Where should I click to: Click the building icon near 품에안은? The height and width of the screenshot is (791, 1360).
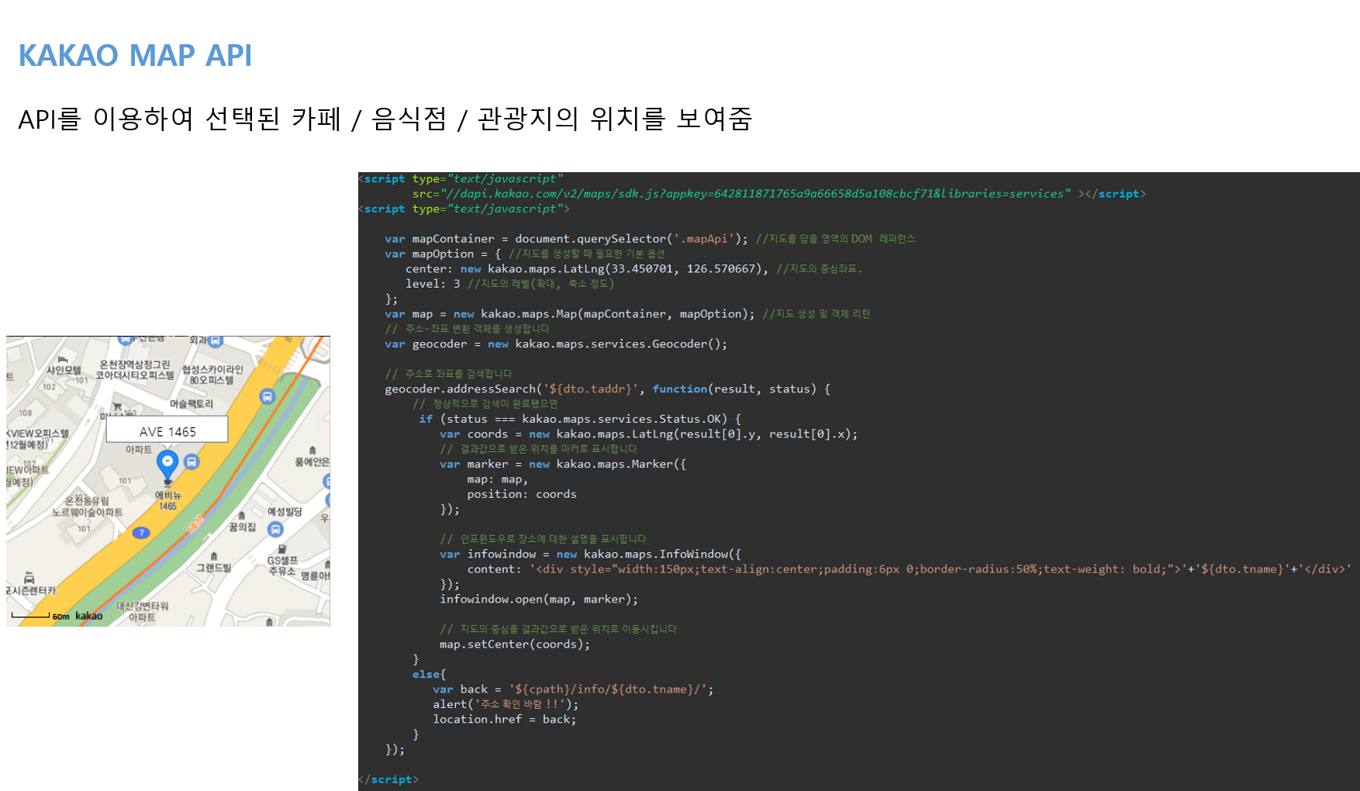pyautogui.click(x=313, y=450)
